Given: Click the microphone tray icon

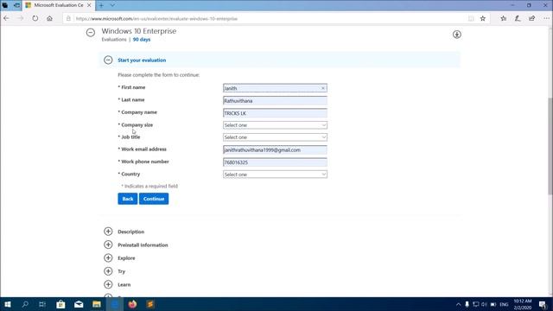Looking at the screenshot, I should tap(467, 304).
